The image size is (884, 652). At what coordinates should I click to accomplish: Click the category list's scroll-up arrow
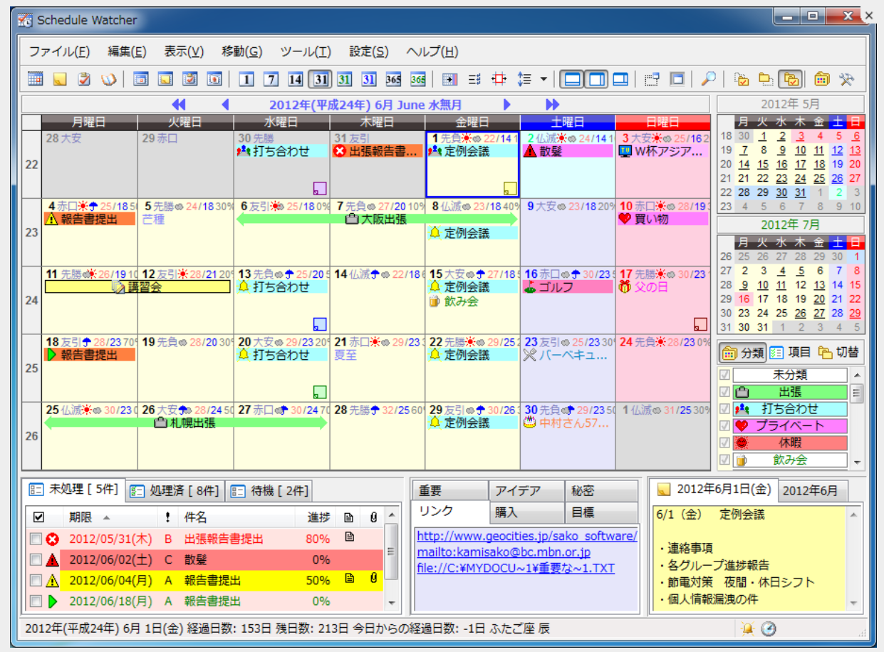click(x=858, y=375)
